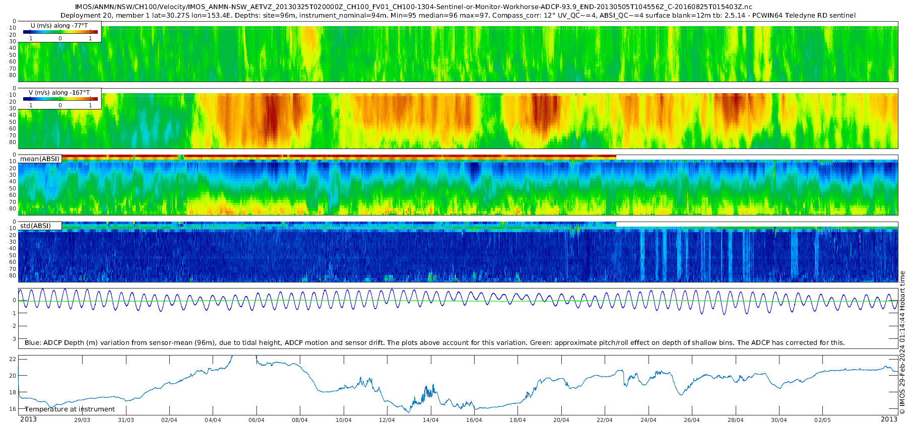
Task: Click the 16/04 date tick label
Action: coord(474,420)
